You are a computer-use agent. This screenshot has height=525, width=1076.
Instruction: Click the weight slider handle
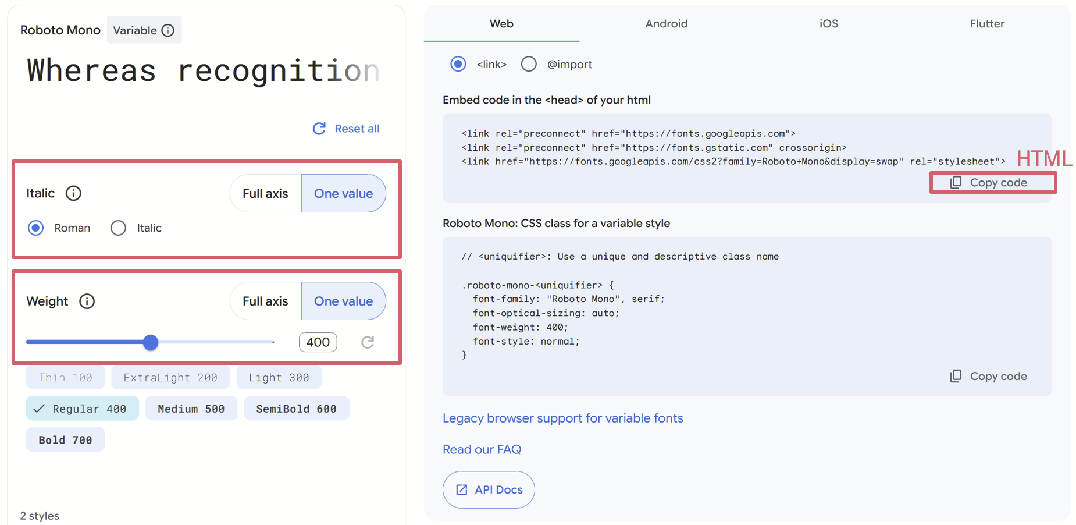pos(151,342)
